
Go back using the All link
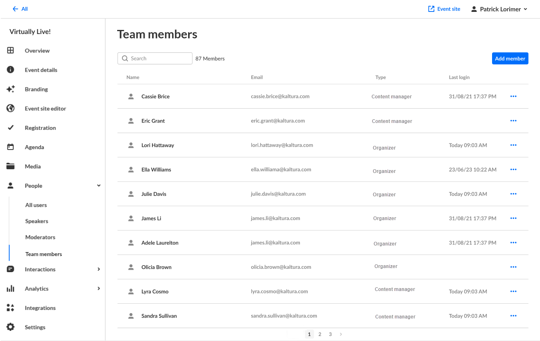pos(20,9)
